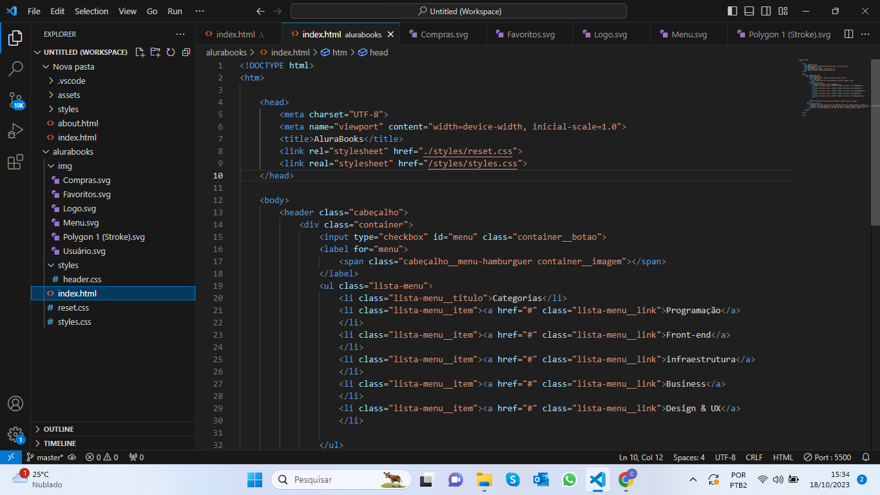This screenshot has height=495, width=880.
Task: Open the Run menu
Action: point(175,11)
